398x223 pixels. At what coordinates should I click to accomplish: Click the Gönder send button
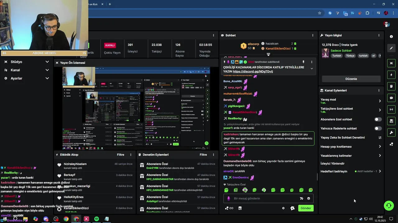point(306,208)
